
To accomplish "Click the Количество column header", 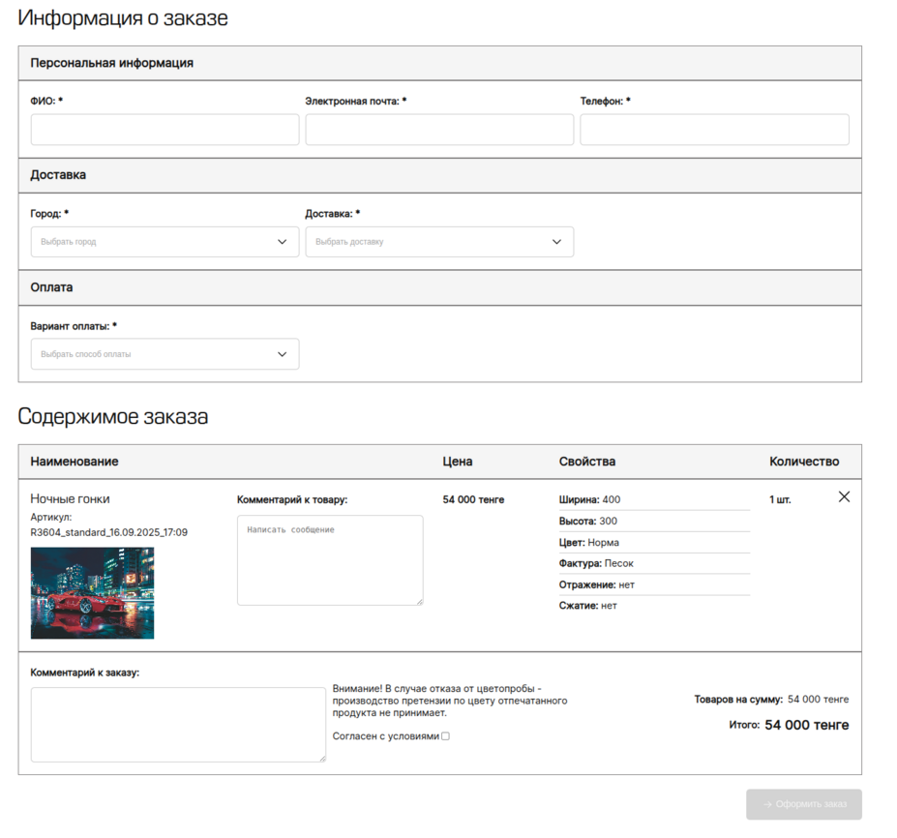I will (x=803, y=462).
